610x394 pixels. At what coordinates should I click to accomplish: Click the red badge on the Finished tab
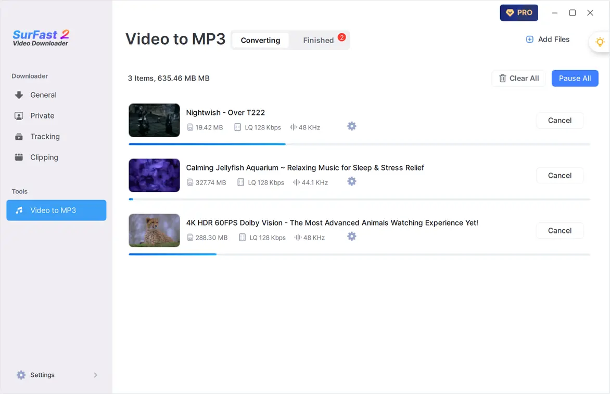click(x=341, y=37)
